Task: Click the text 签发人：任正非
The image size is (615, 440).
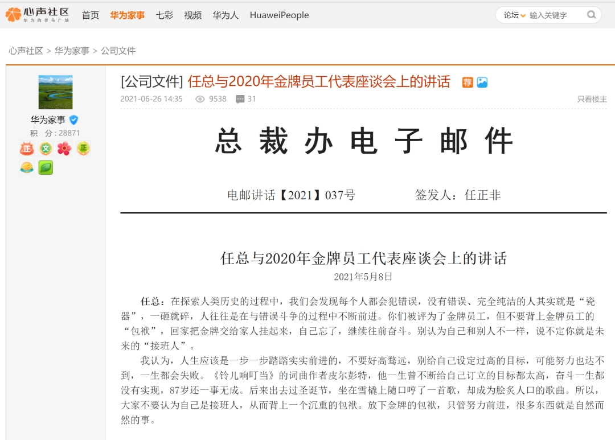Action: (458, 195)
